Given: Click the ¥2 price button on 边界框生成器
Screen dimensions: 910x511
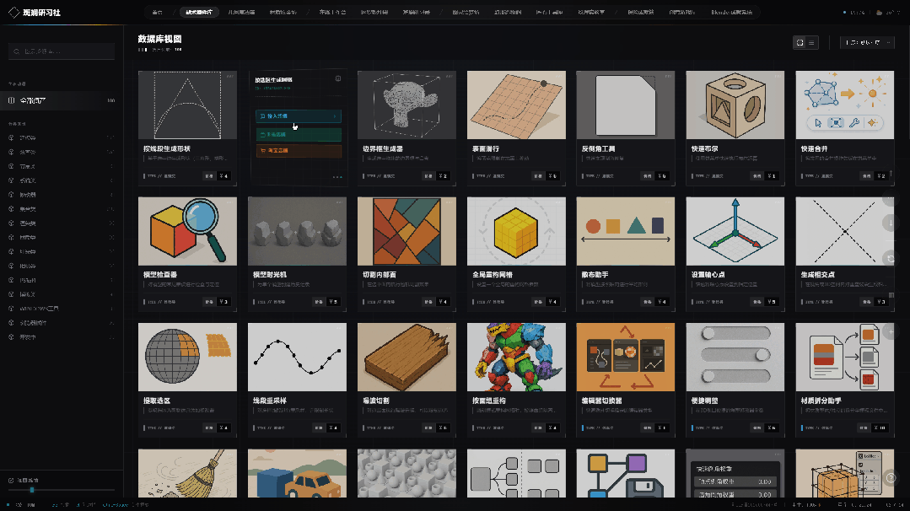Looking at the screenshot, I should click(443, 175).
